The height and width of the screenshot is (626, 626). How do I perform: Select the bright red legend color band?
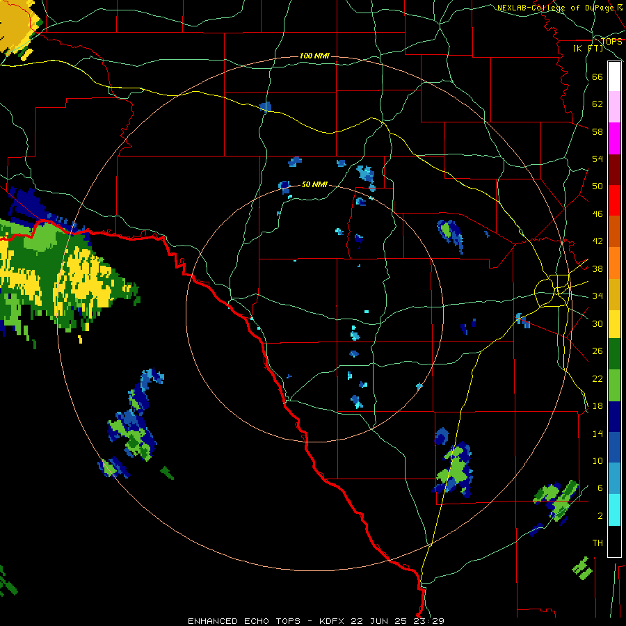point(614,200)
